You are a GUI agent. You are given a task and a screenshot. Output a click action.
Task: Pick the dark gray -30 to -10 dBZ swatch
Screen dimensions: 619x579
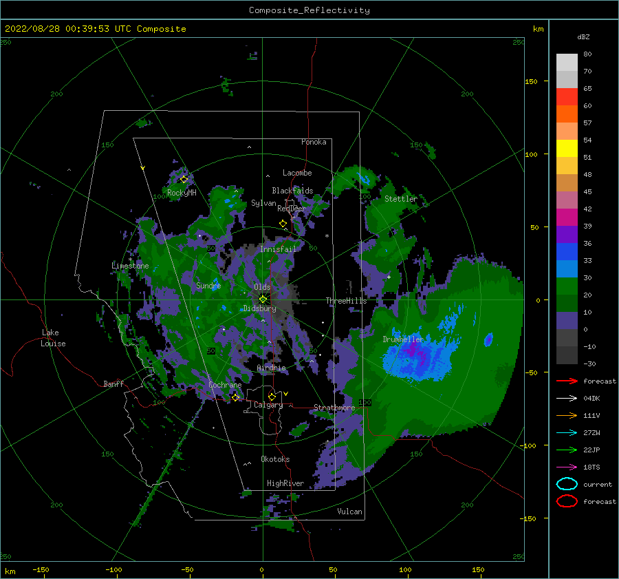pyautogui.click(x=567, y=355)
